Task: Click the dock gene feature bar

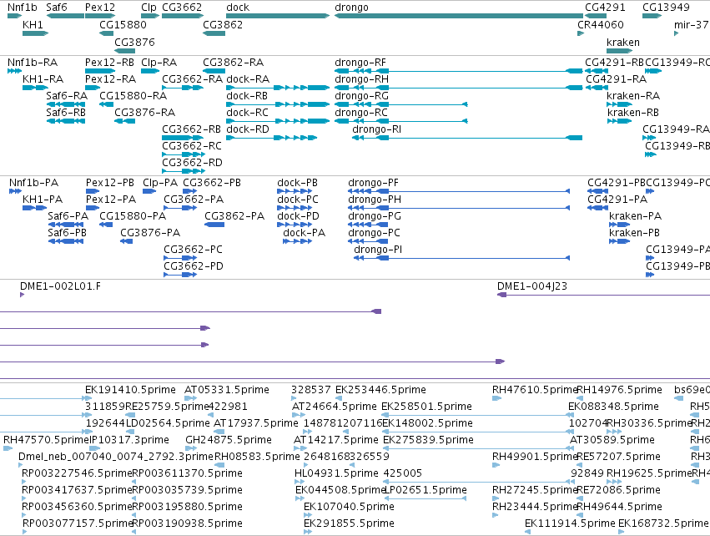Action: coord(278,17)
